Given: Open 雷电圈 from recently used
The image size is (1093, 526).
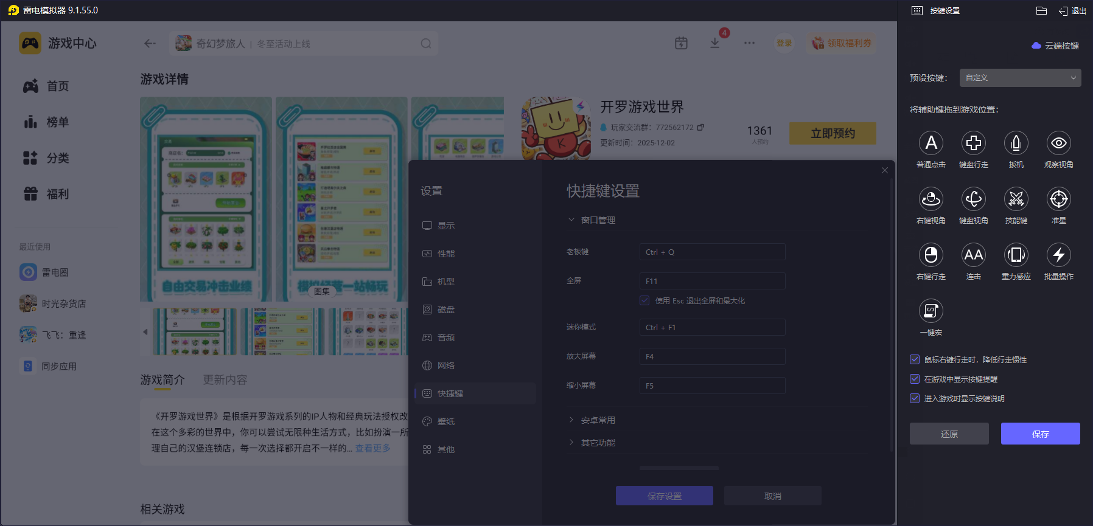Looking at the screenshot, I should point(44,272).
